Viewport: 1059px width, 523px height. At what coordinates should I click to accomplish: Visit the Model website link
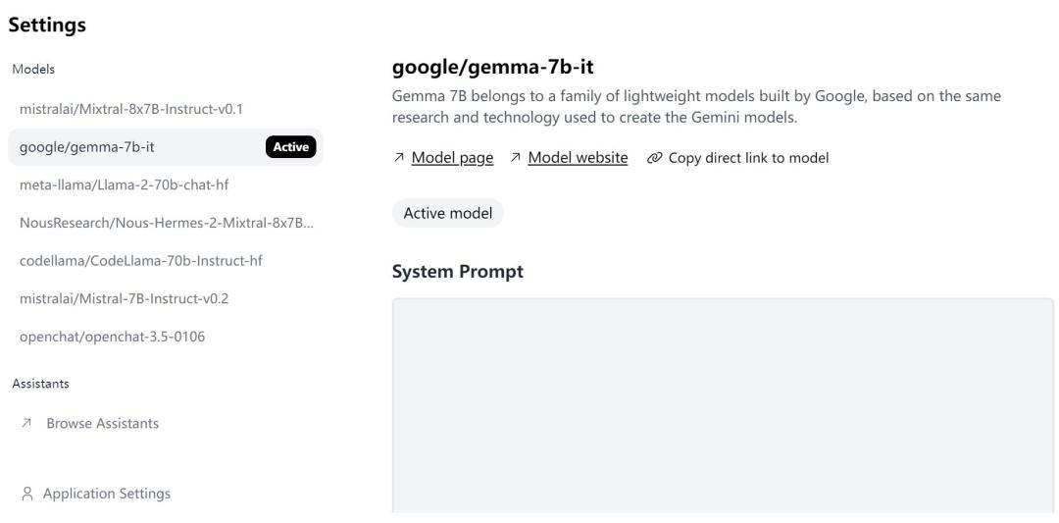(578, 158)
